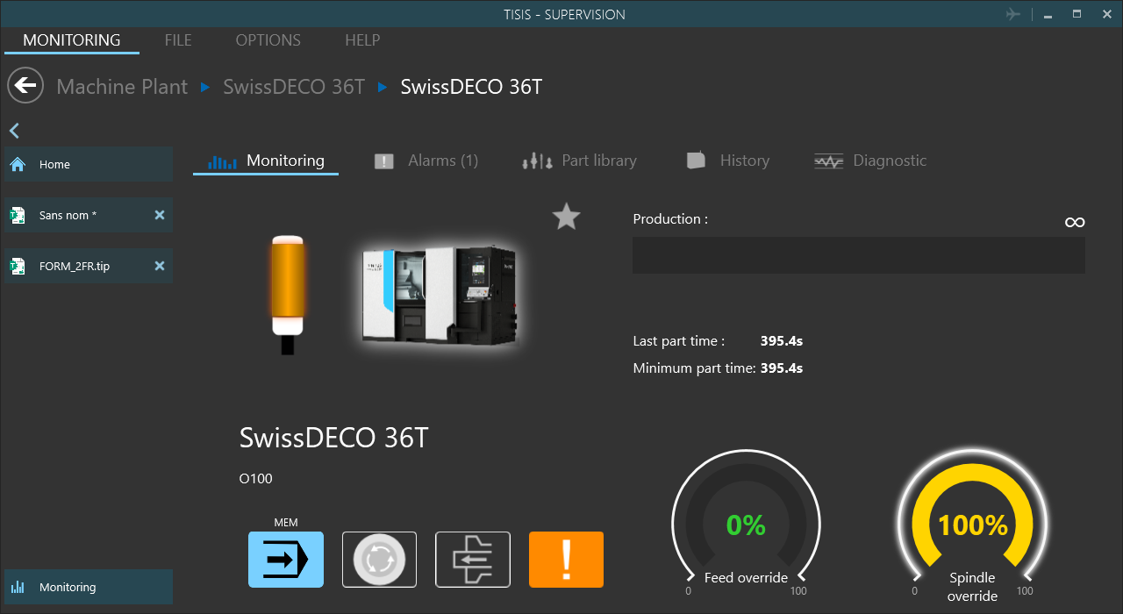Collapse the left sidebar with chevron
This screenshot has height=614, width=1123.
(14, 131)
